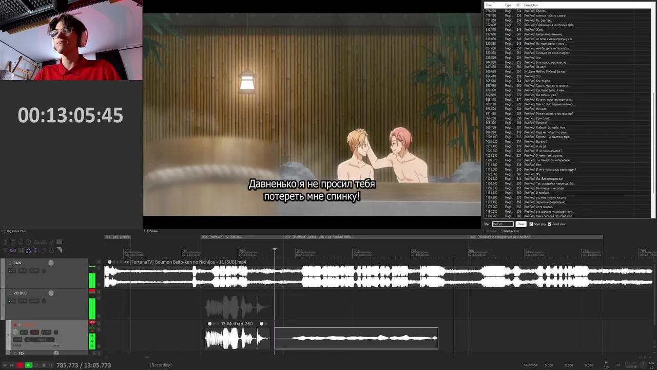657x370 pixels.
Task: Switch to the Marker List tab
Action: pyautogui.click(x=510, y=231)
